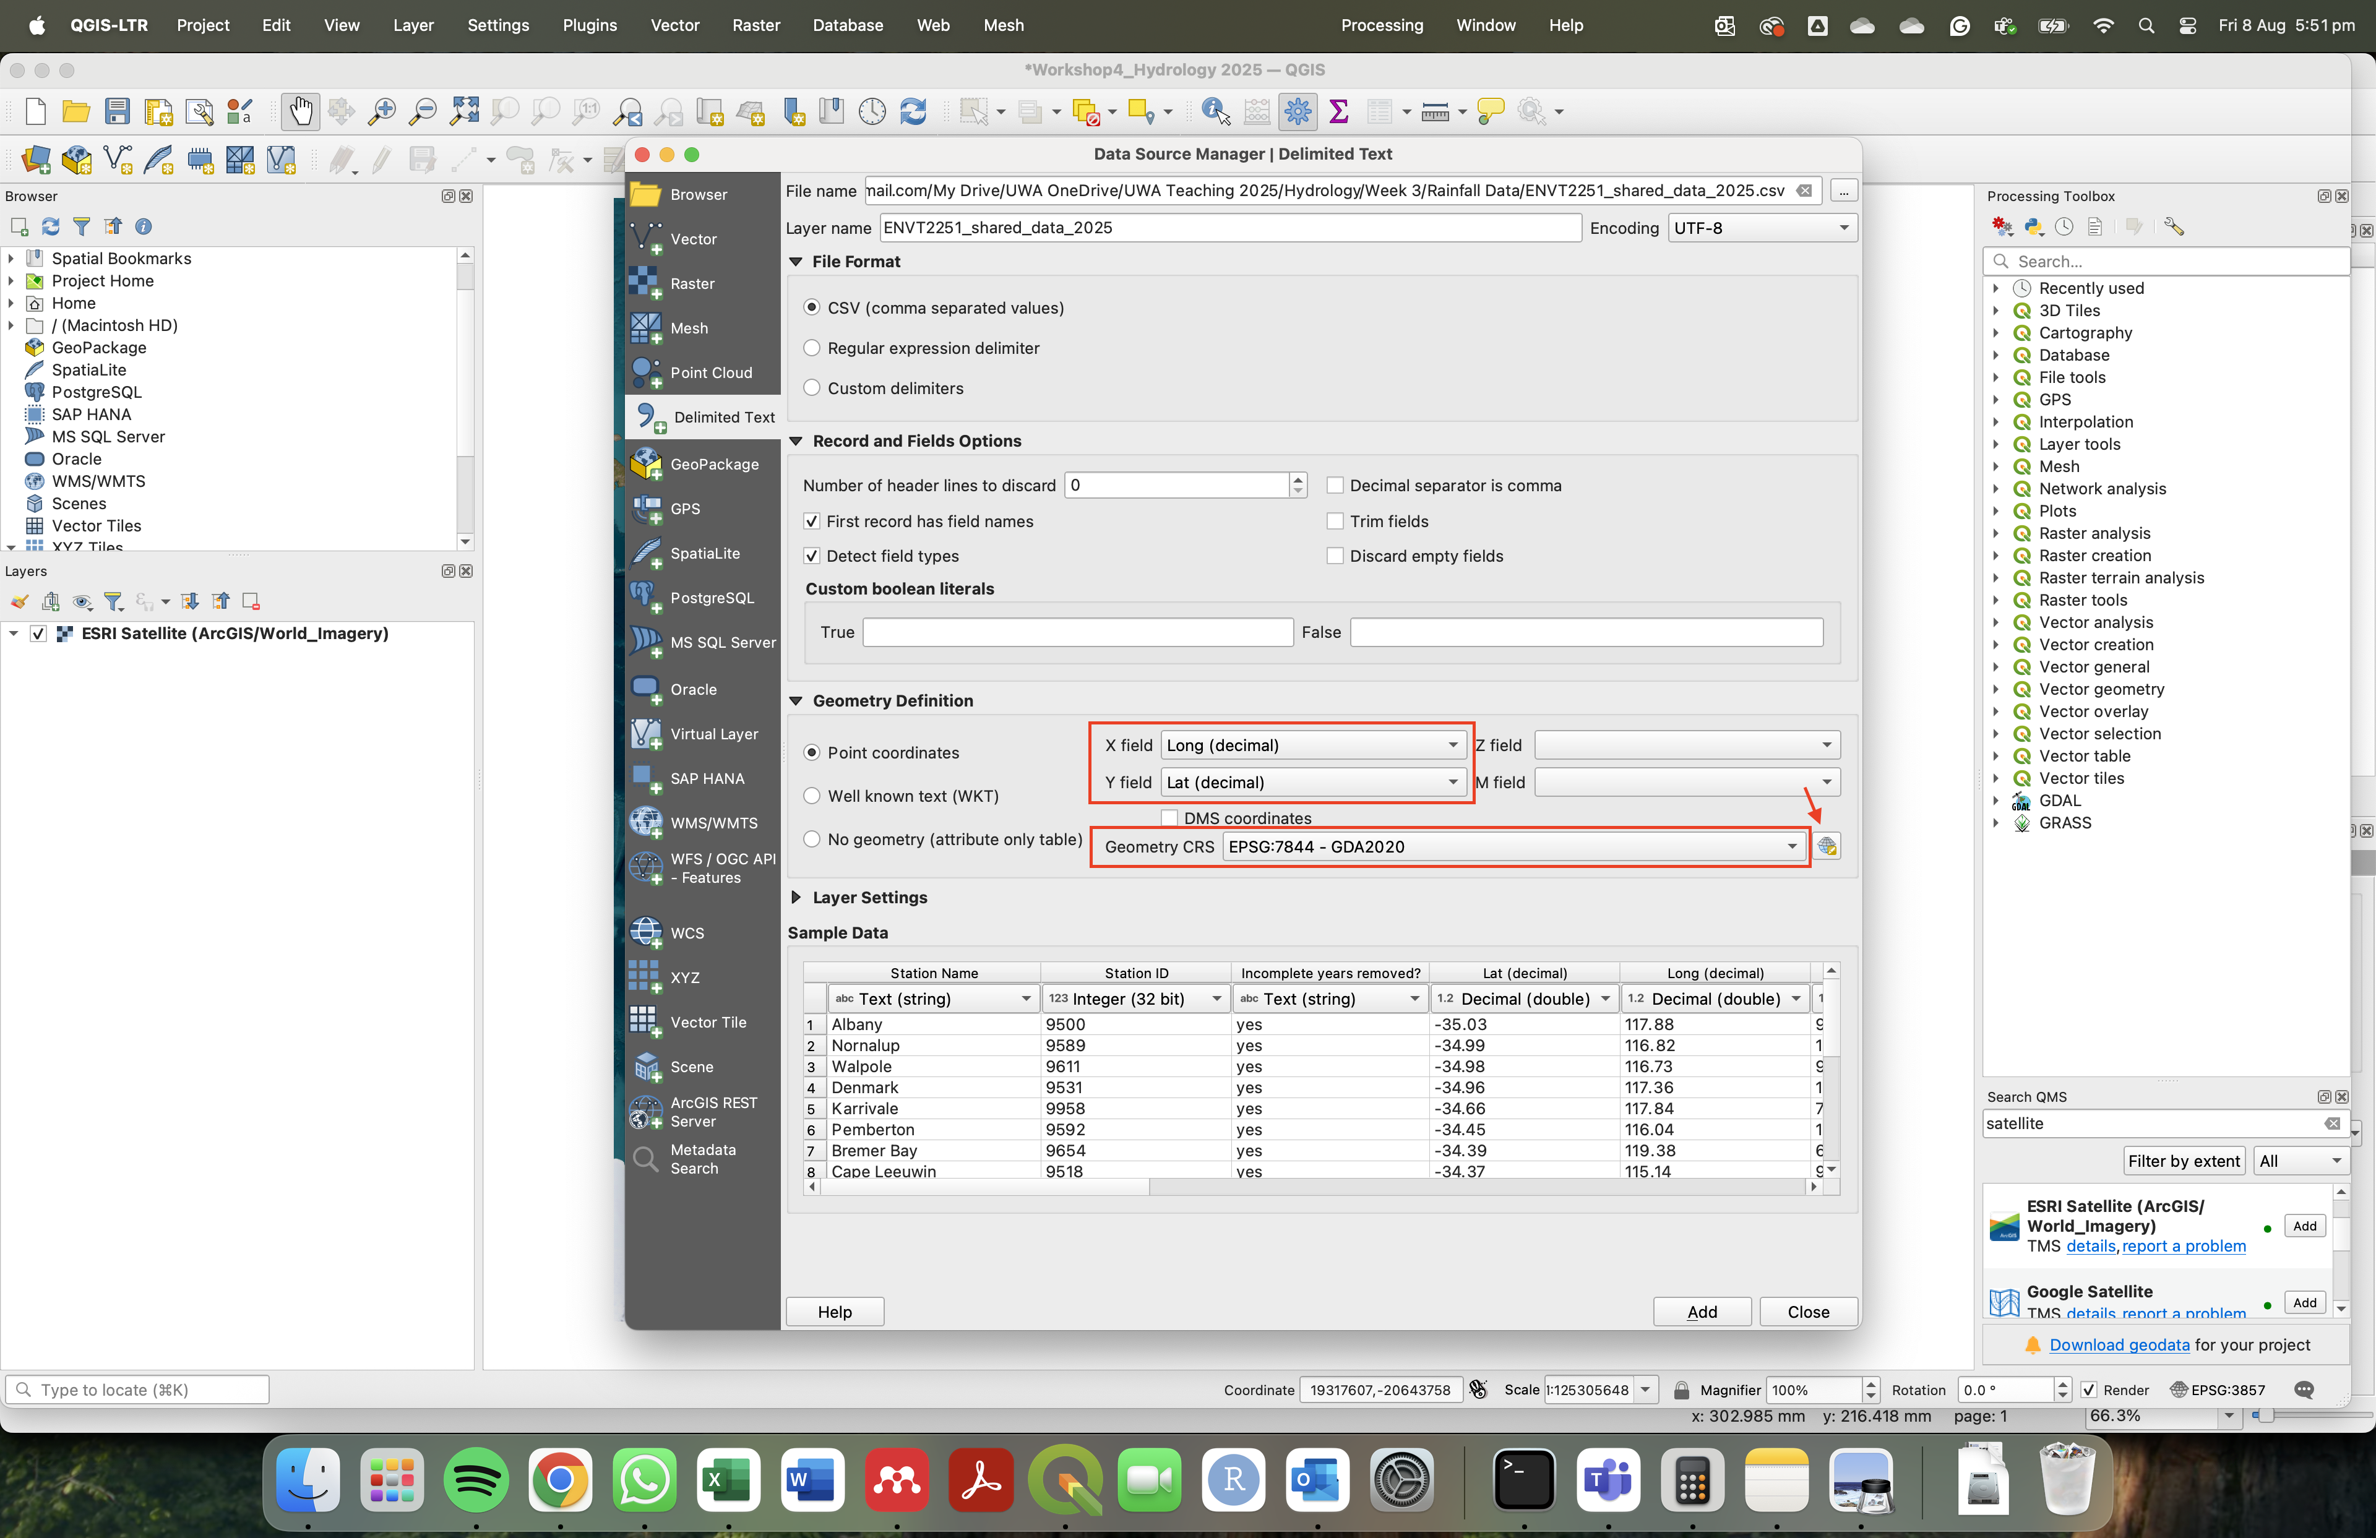The image size is (2376, 1538).
Task: Click the messages log speech bubble icon
Action: tap(2304, 1390)
